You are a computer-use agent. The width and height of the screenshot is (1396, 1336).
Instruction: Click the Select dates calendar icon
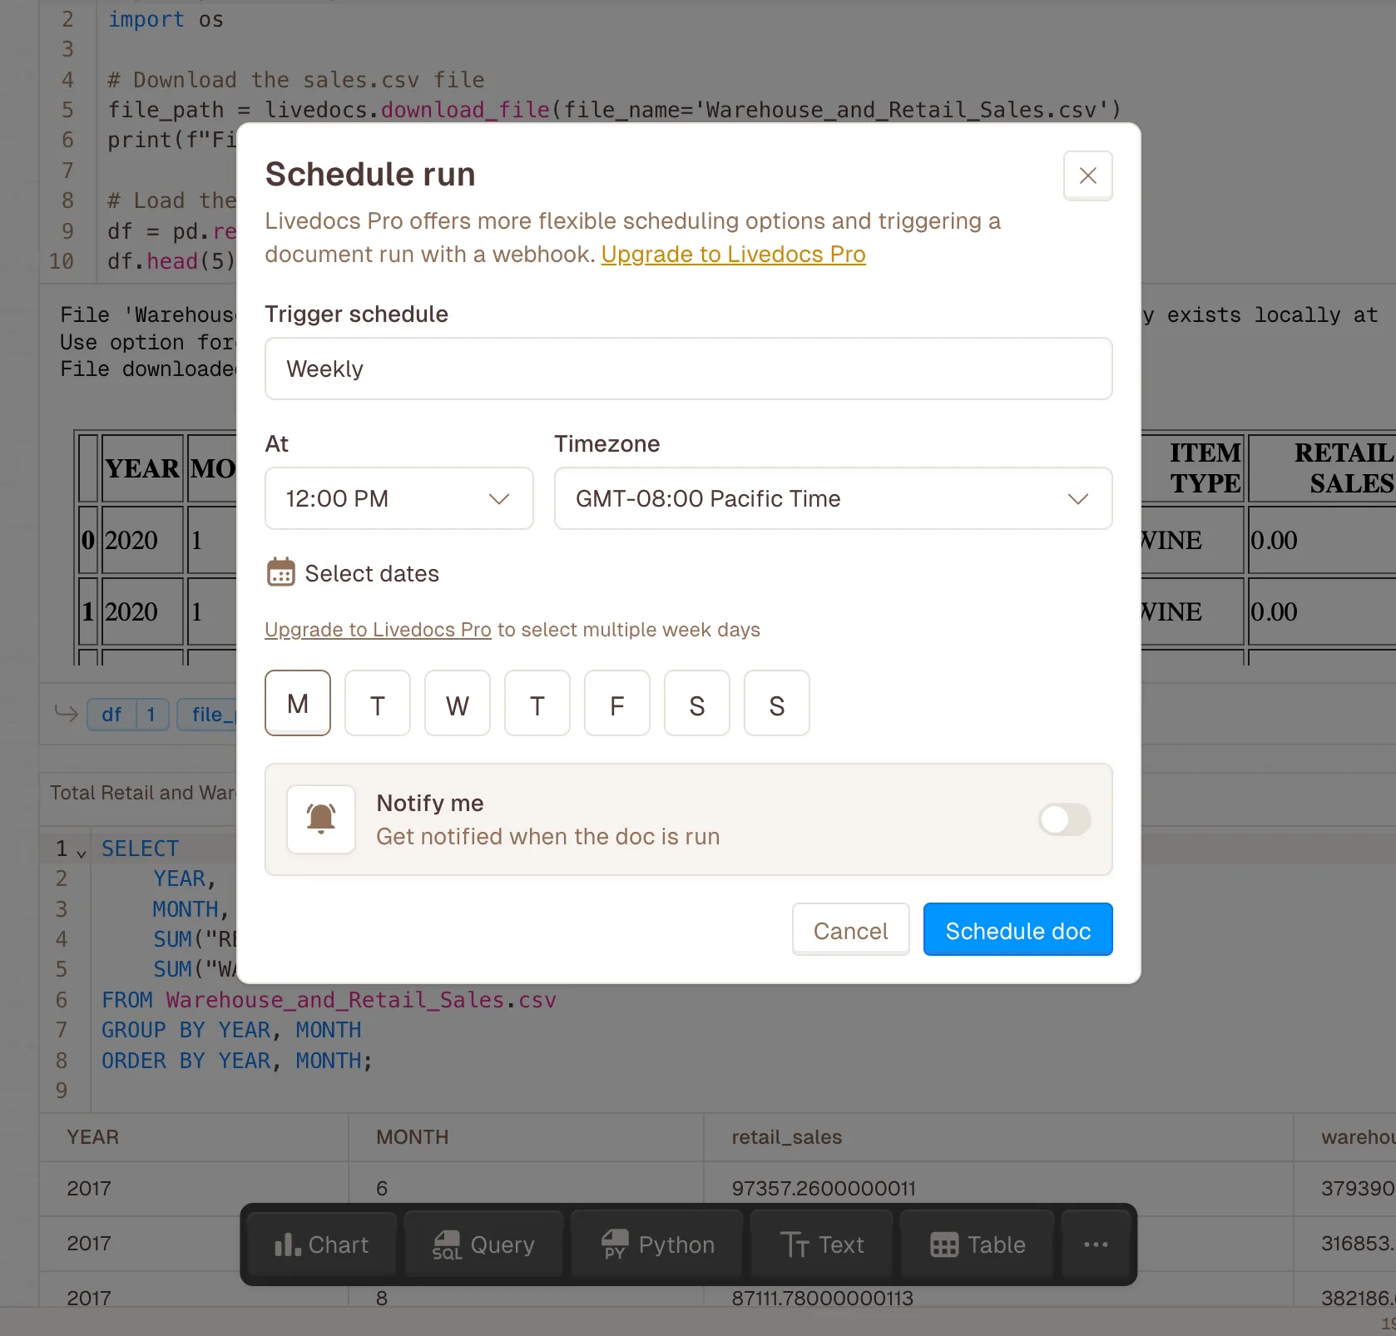point(281,572)
